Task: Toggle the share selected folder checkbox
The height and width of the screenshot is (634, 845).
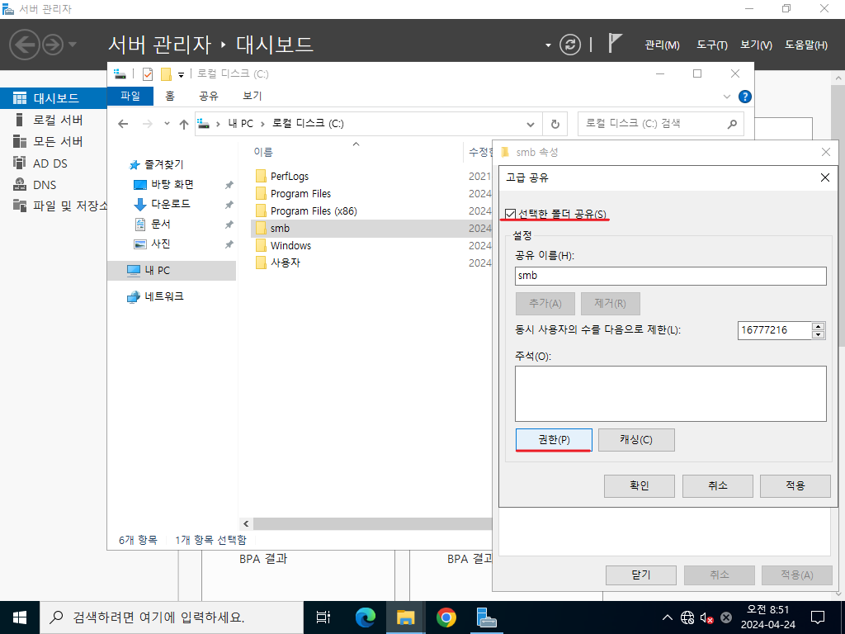Action: click(x=510, y=214)
